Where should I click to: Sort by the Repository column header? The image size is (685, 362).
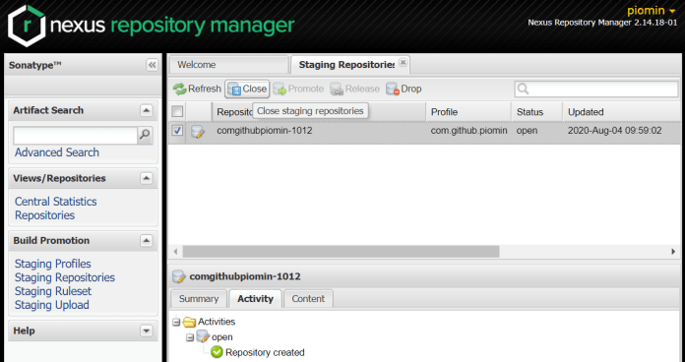click(x=319, y=112)
